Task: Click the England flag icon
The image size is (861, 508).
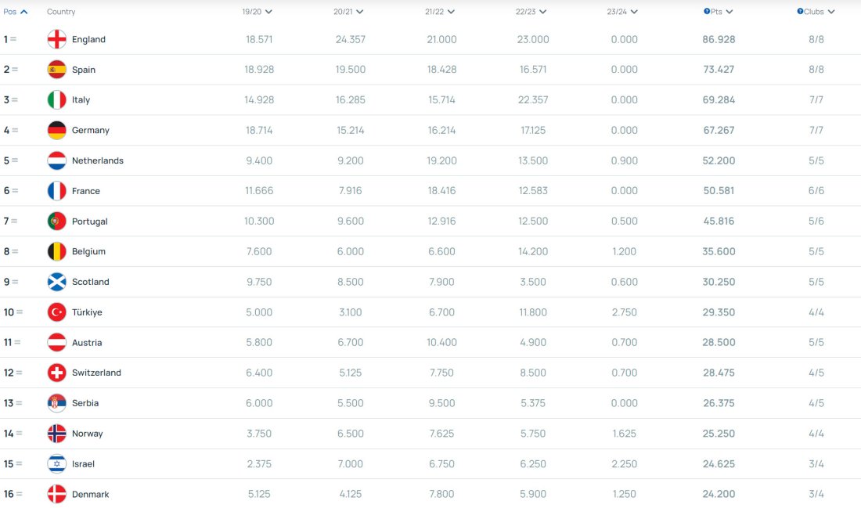Action: tap(56, 39)
